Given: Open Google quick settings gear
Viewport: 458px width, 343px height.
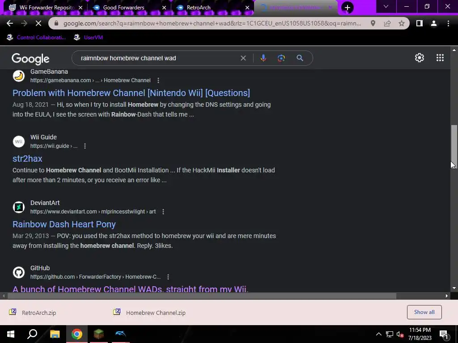Looking at the screenshot, I should click(x=420, y=58).
